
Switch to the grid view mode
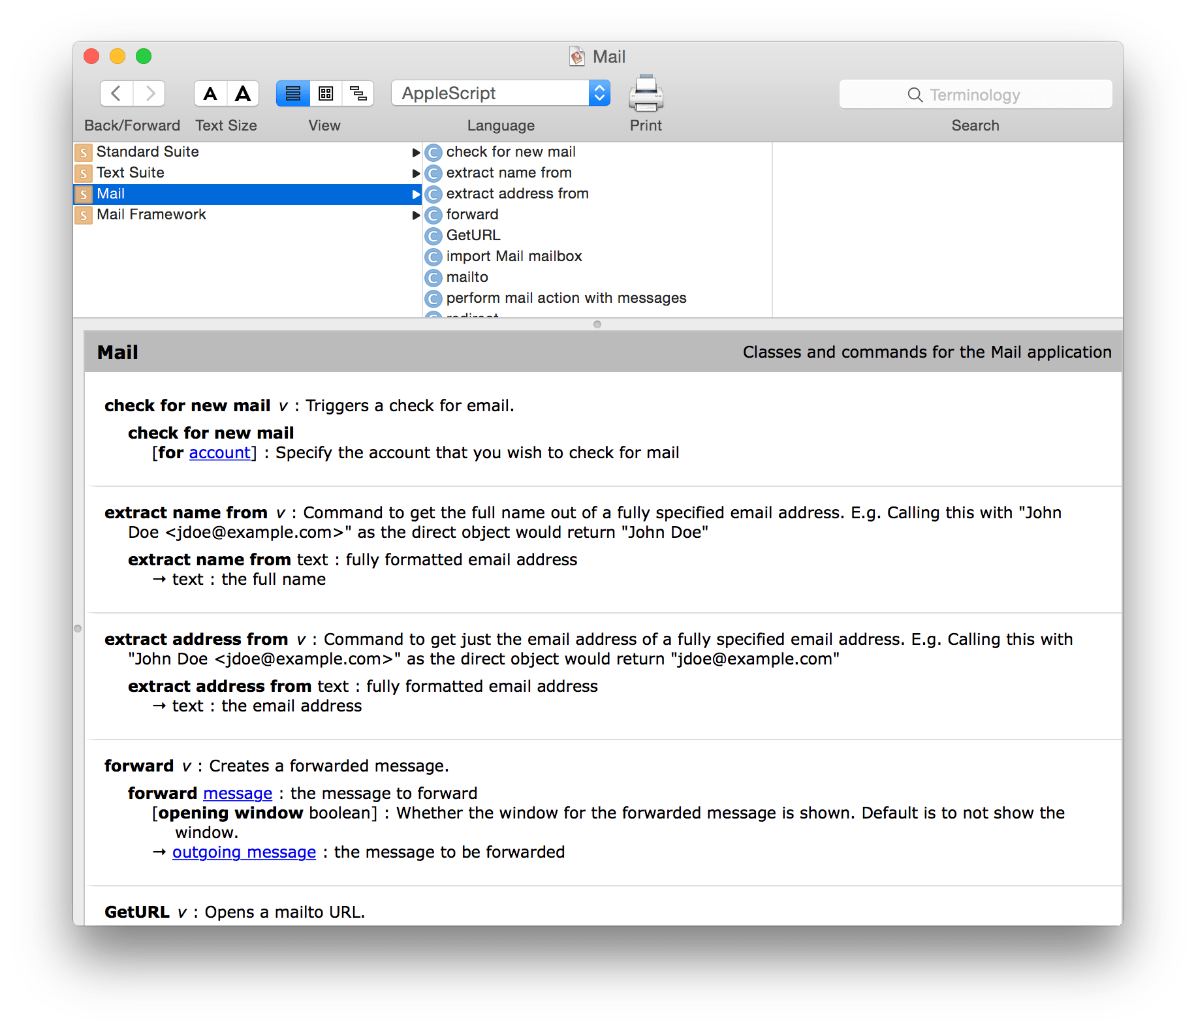326,93
